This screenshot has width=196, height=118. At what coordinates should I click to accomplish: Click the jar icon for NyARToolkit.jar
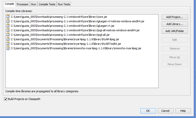8,44
